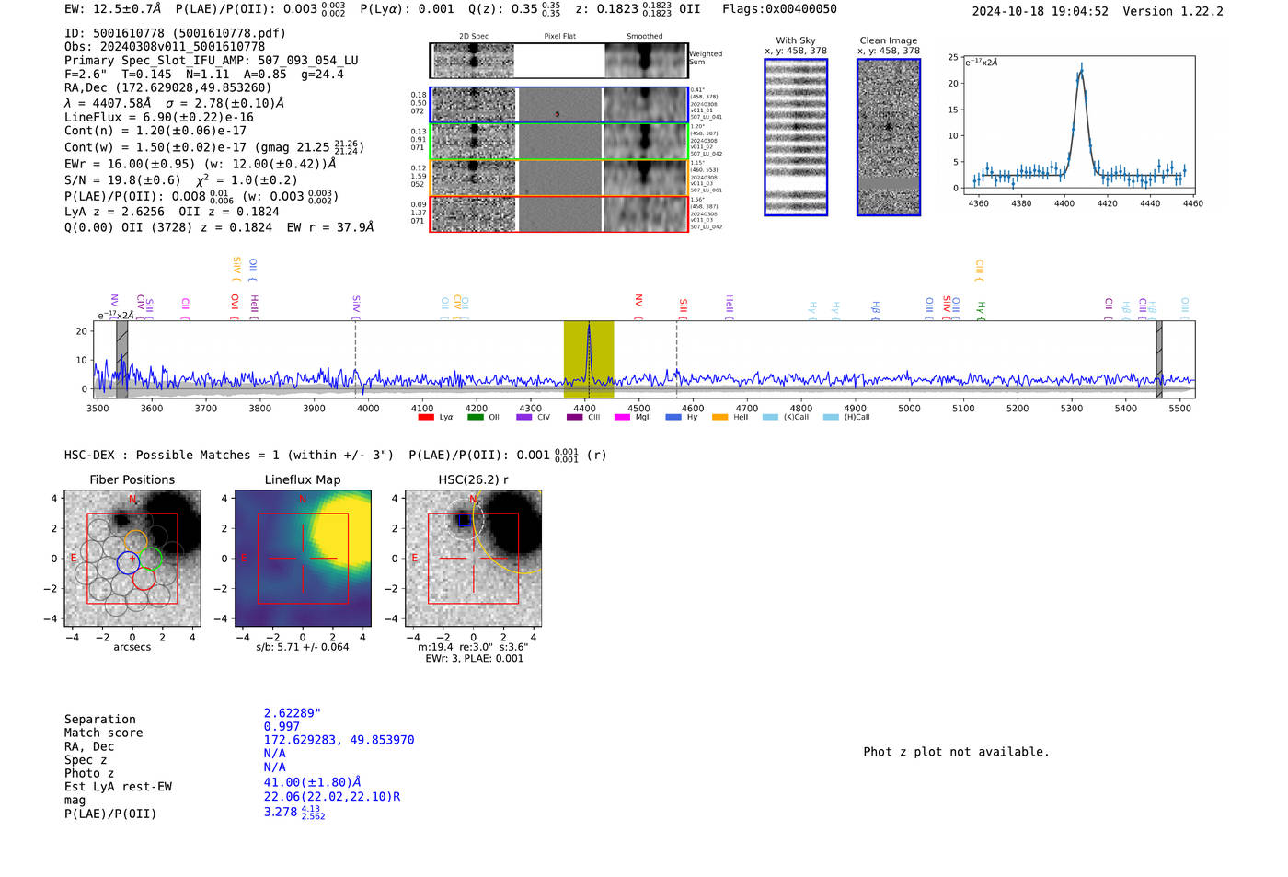The width and height of the screenshot is (1288, 877).
Task: Select the green-bordered 2D spectrum row
Action: 558,142
